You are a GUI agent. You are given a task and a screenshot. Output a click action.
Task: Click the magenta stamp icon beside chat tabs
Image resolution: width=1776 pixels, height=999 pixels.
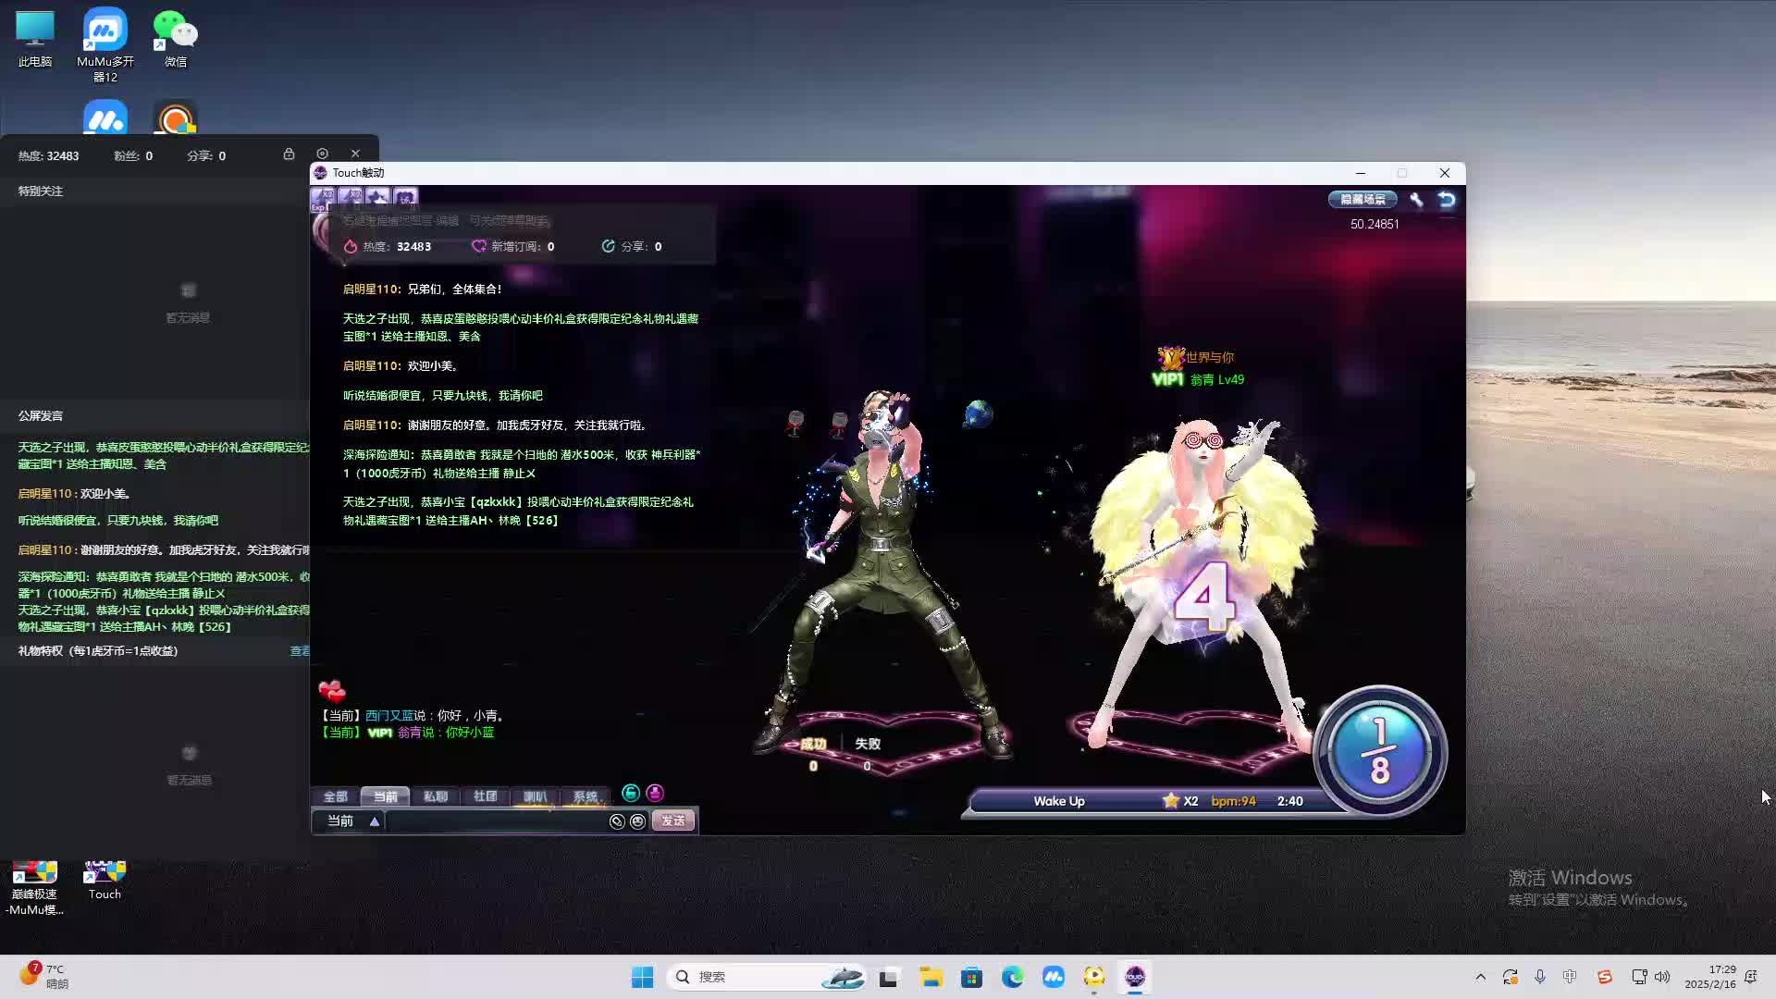[x=655, y=793]
